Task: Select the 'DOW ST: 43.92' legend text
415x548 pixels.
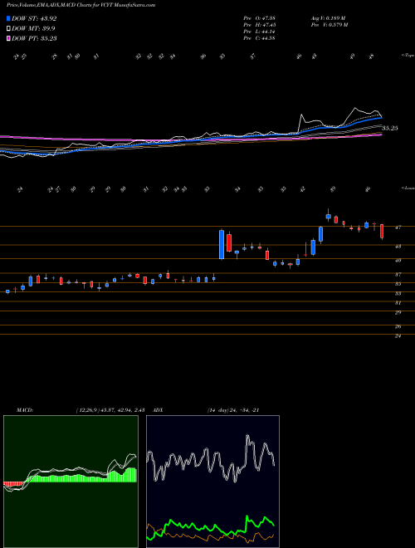Action: (x=34, y=18)
